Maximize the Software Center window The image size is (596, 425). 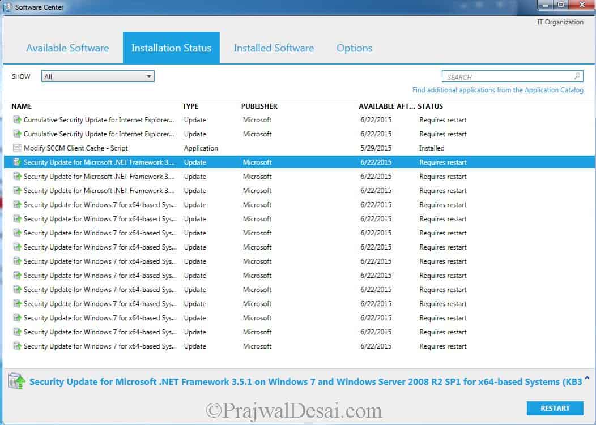(561, 5)
